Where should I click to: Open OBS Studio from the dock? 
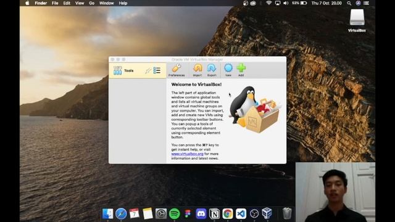pyautogui.click(x=254, y=214)
